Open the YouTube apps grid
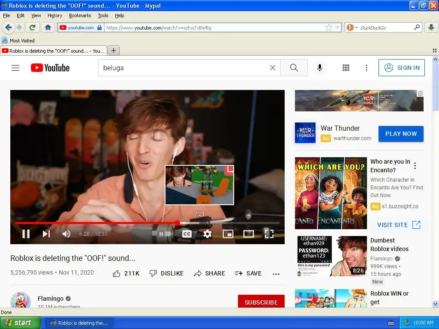This screenshot has height=329, width=439. pos(346,68)
